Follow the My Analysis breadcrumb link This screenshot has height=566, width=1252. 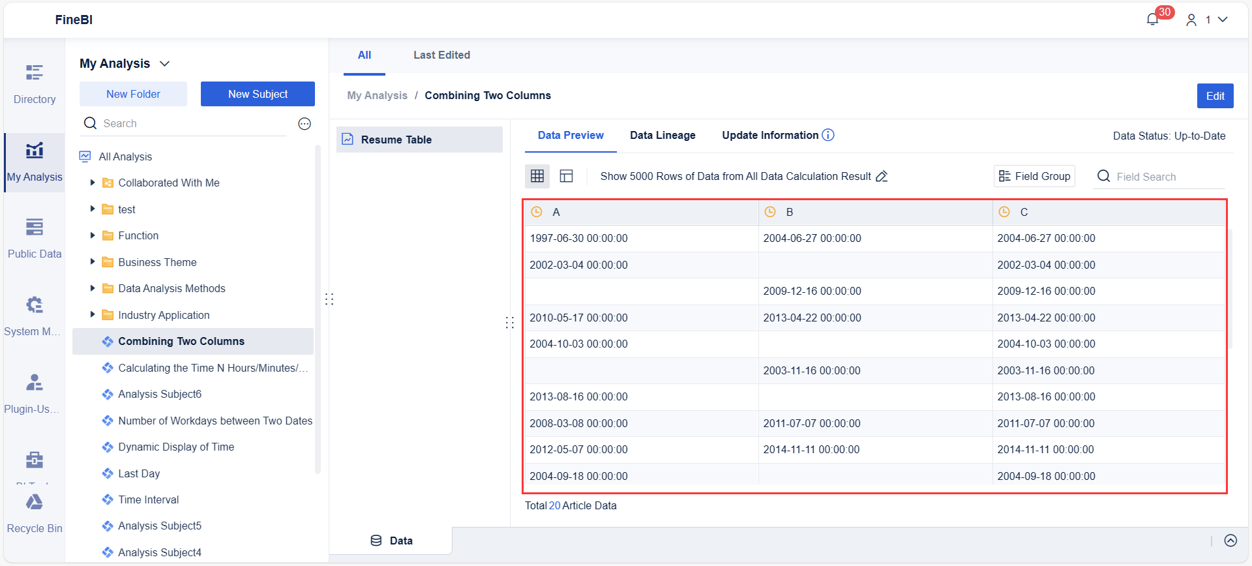(377, 95)
